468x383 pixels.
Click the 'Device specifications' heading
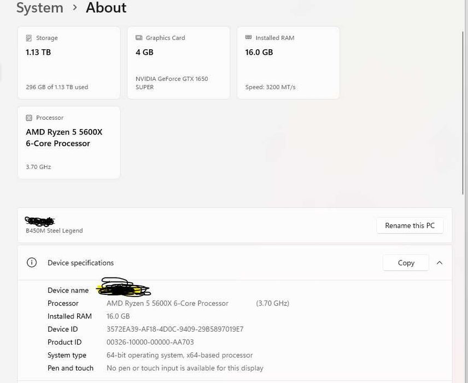tap(80, 263)
